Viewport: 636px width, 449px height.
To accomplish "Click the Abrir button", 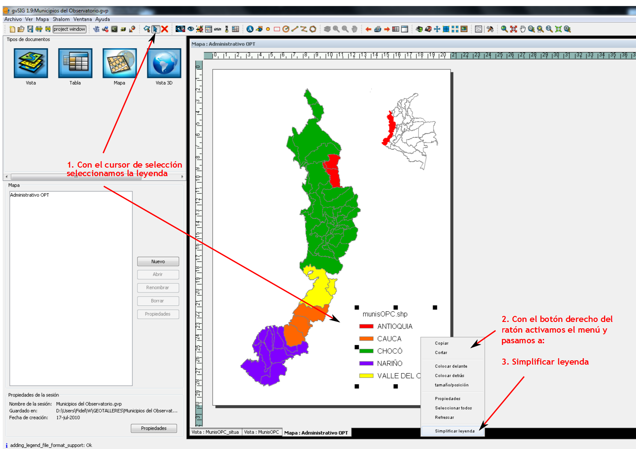I will (x=158, y=274).
